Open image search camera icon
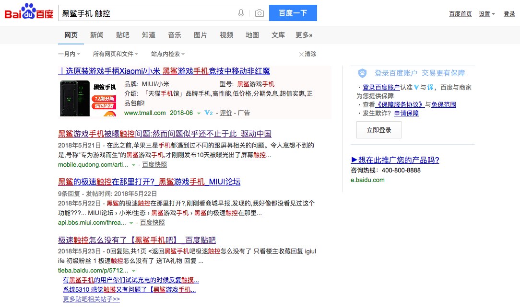Screen dimensions: 520x308 pos(260,13)
